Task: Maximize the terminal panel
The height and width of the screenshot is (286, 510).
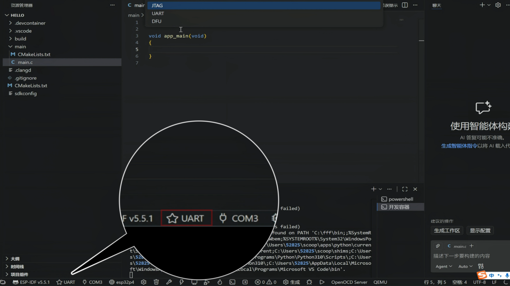Action: click(405, 189)
